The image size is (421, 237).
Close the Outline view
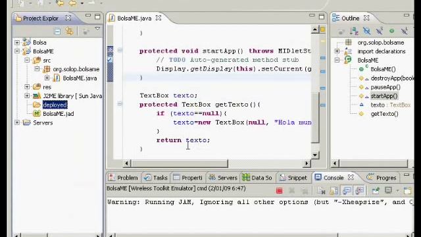[x=366, y=18]
